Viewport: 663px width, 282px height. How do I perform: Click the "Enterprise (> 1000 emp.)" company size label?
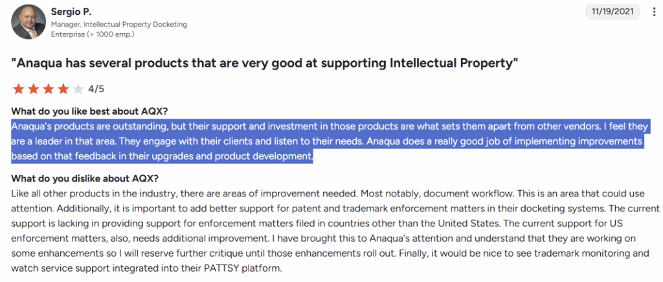[89, 34]
